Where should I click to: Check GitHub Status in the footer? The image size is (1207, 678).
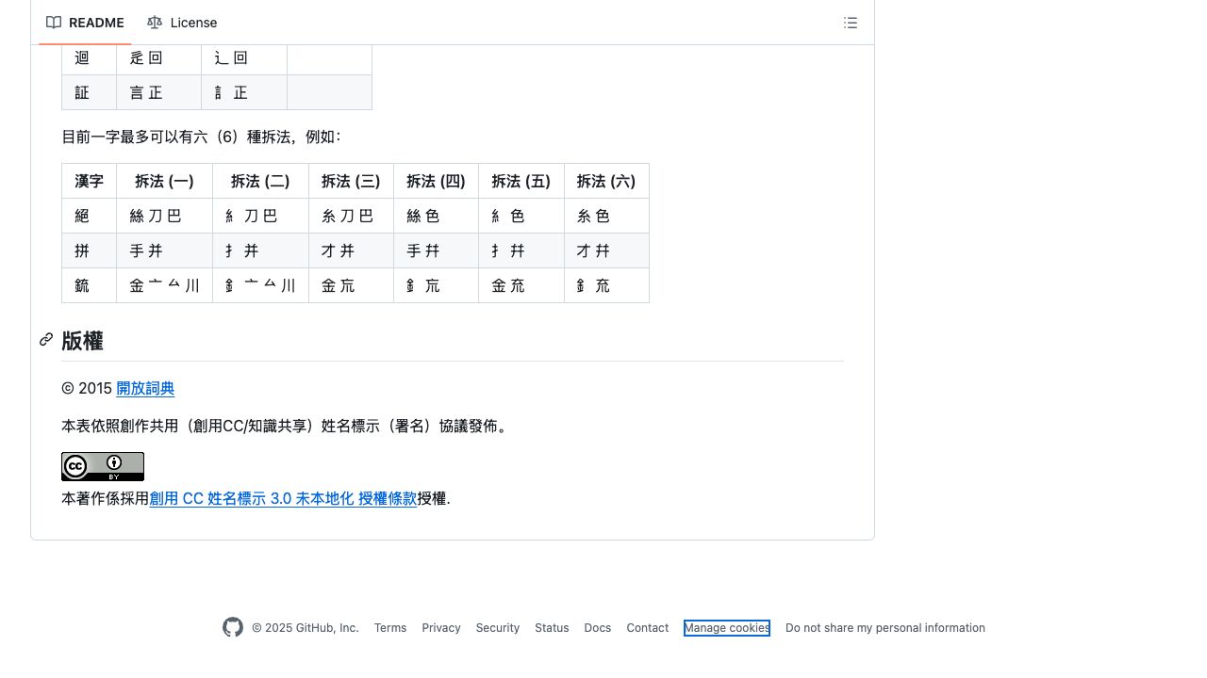[552, 628]
